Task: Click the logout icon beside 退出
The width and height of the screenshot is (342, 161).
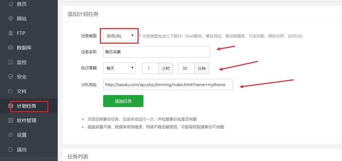Action: point(11,150)
